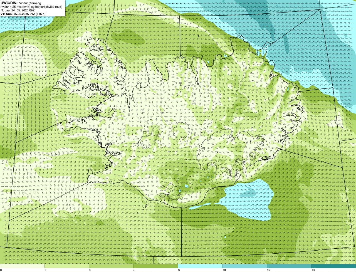Click the medium green 4–6 m/s legend swatch

111,266
